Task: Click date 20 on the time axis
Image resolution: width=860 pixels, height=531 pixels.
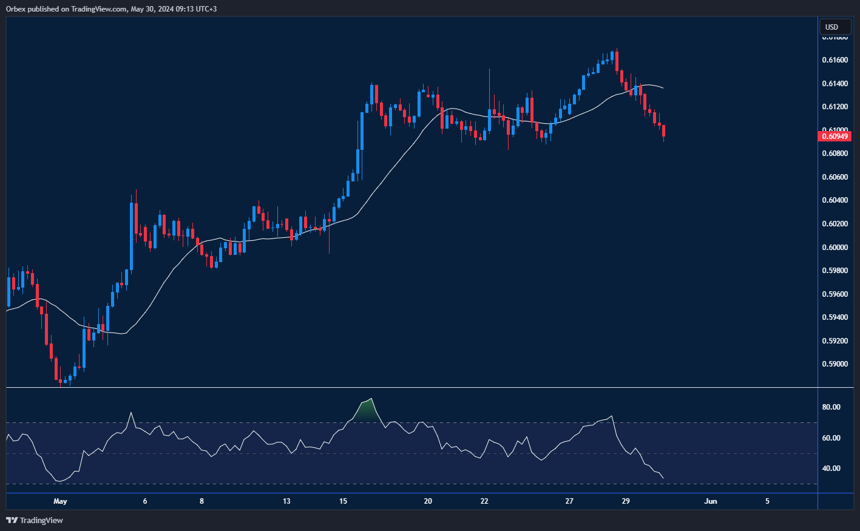Action: [x=428, y=501]
